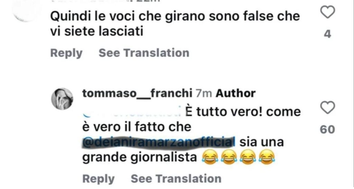
Task: Tap the heart on tommaso__franchi's reply
Action: 328,108
